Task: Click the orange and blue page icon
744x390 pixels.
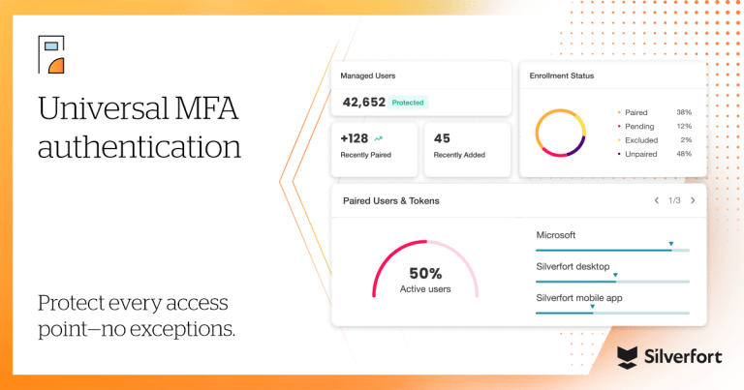Action: [x=51, y=54]
